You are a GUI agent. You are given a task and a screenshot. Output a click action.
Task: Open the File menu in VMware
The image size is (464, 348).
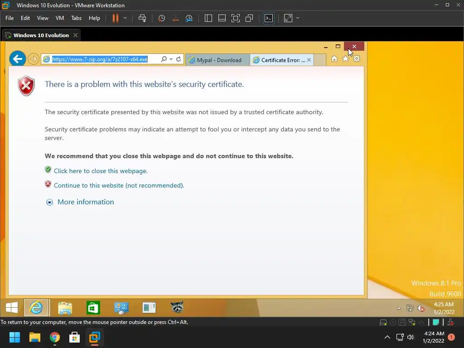tap(10, 18)
